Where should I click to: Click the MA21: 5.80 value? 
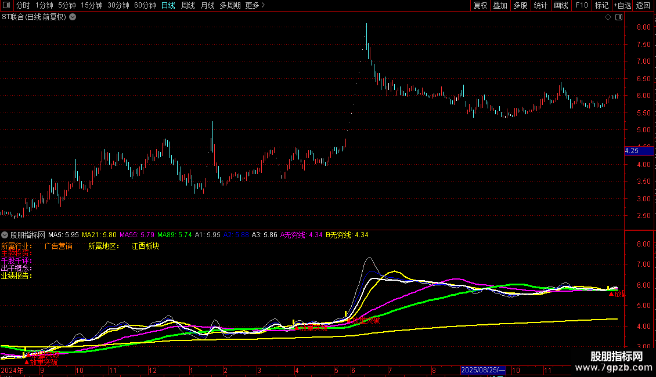[99, 235]
